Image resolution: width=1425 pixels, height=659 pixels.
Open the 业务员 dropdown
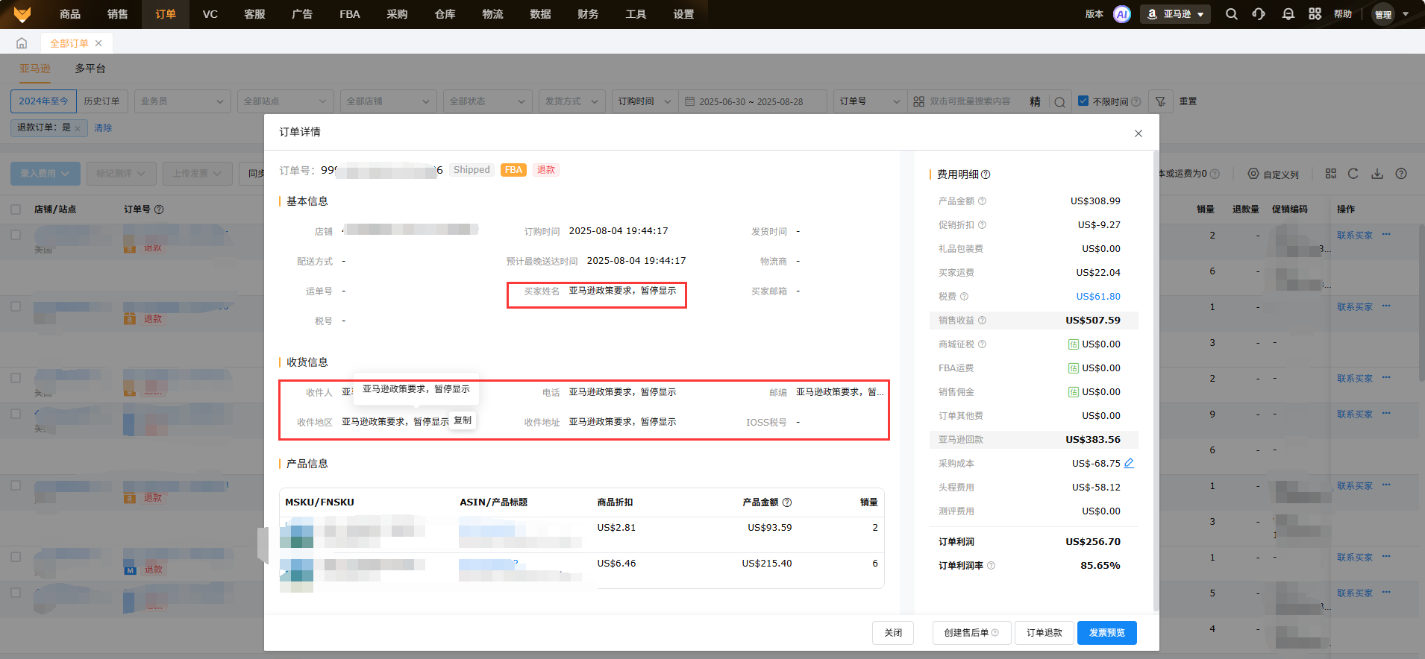click(182, 101)
